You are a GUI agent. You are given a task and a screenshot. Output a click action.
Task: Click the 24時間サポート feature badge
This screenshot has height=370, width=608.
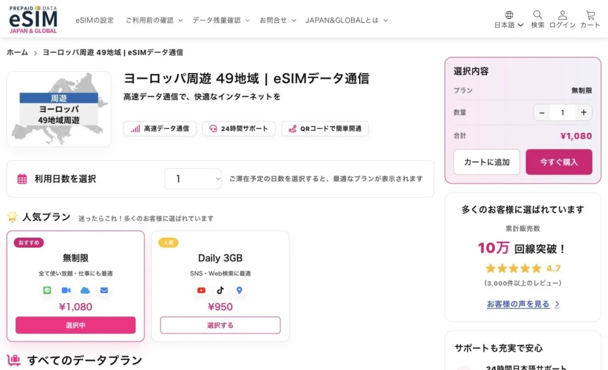point(239,129)
